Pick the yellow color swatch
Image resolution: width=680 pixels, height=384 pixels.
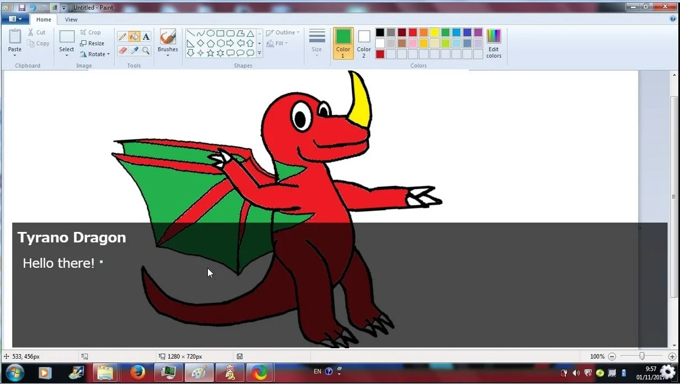[x=435, y=33]
